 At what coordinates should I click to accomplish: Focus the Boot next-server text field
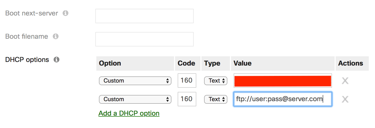point(144,16)
